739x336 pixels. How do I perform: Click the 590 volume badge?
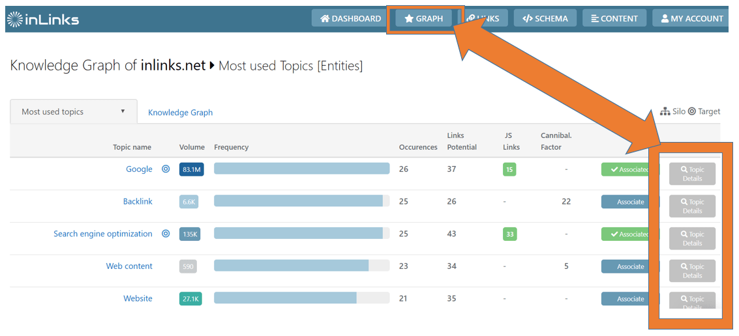pos(188,266)
